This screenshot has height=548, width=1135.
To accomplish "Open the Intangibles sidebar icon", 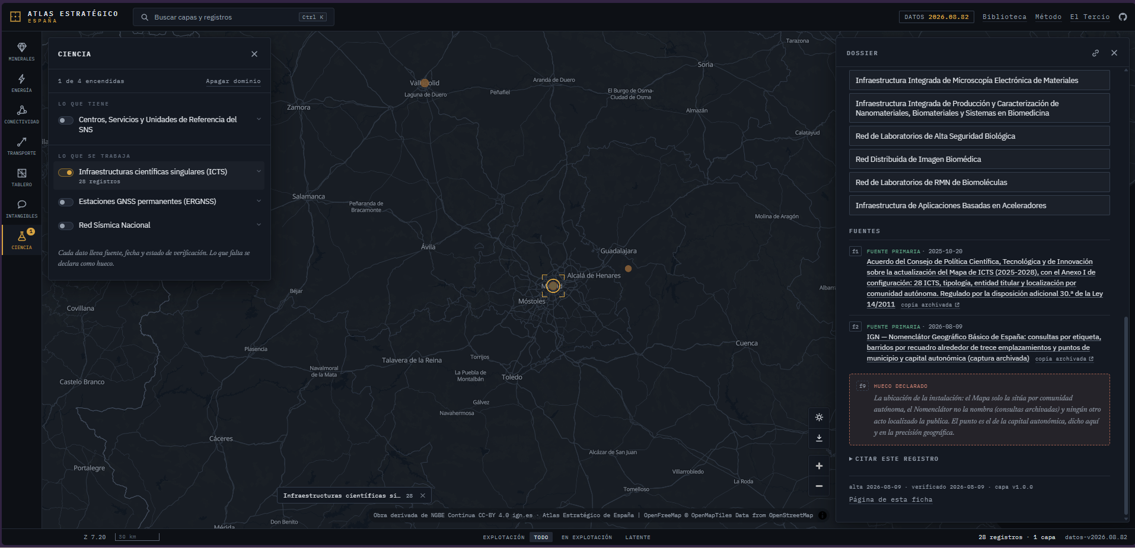I will (21, 209).
